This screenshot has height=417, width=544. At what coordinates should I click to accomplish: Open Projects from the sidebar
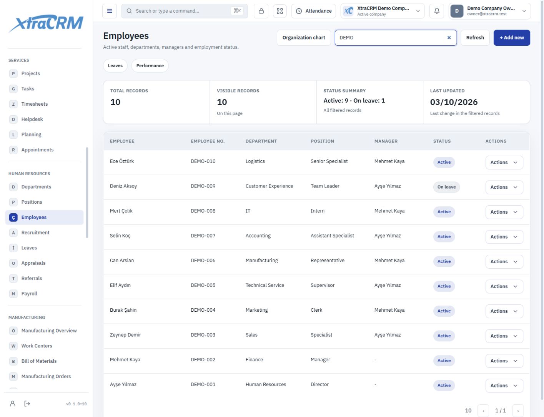[x=45, y=73]
